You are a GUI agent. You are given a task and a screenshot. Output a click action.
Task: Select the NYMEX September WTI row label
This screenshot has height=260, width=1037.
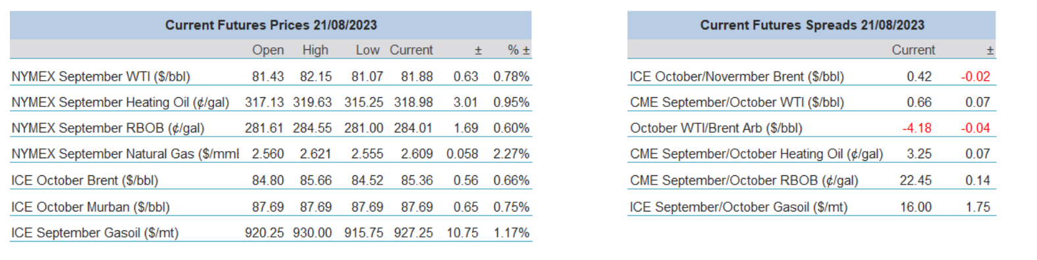pyautogui.click(x=101, y=77)
